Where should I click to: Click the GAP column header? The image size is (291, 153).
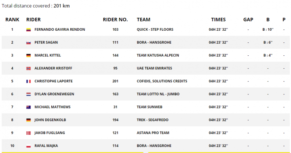[x=248, y=20]
